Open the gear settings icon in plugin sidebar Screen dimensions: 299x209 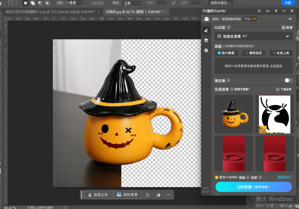206,50
